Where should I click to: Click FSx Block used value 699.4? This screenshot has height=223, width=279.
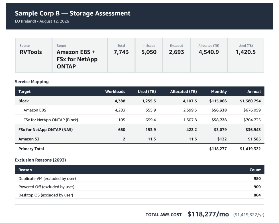[x=150, y=120]
